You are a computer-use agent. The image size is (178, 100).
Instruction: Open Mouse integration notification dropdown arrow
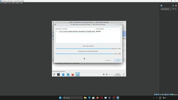click(x=173, y=9)
